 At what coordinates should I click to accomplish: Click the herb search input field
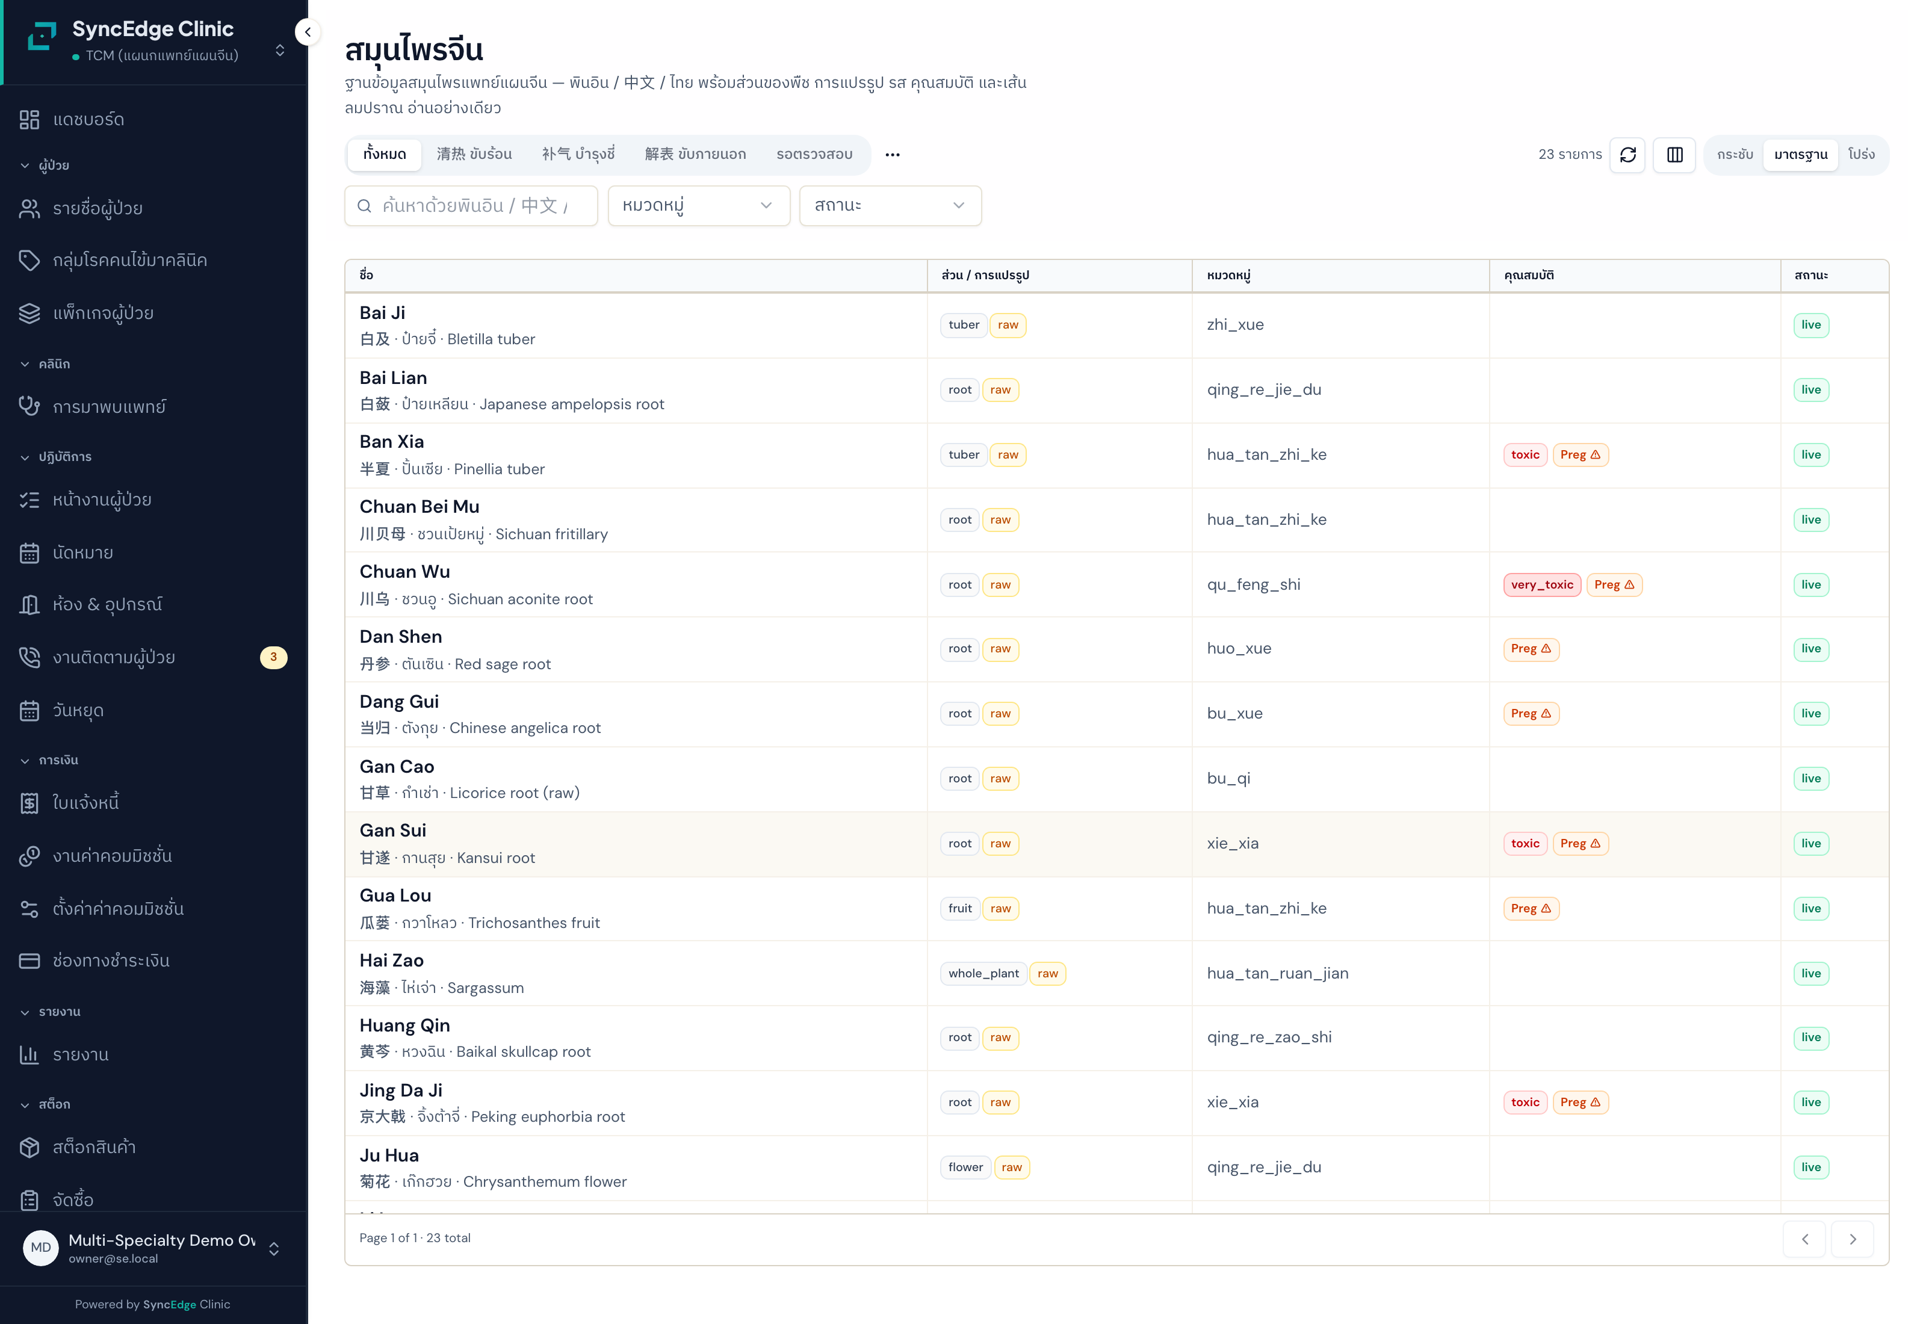[471, 206]
